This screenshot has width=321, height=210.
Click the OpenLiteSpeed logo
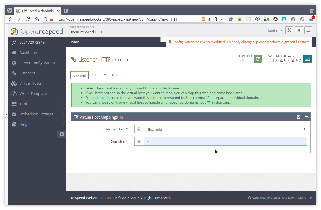coord(37,31)
